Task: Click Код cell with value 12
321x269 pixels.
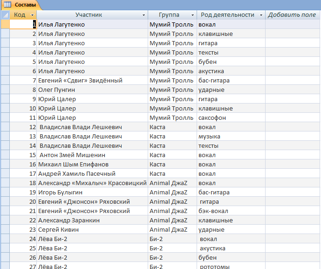Action: point(23,127)
